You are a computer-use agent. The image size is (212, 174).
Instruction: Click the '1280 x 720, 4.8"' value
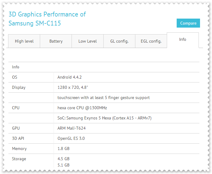pos(73,88)
